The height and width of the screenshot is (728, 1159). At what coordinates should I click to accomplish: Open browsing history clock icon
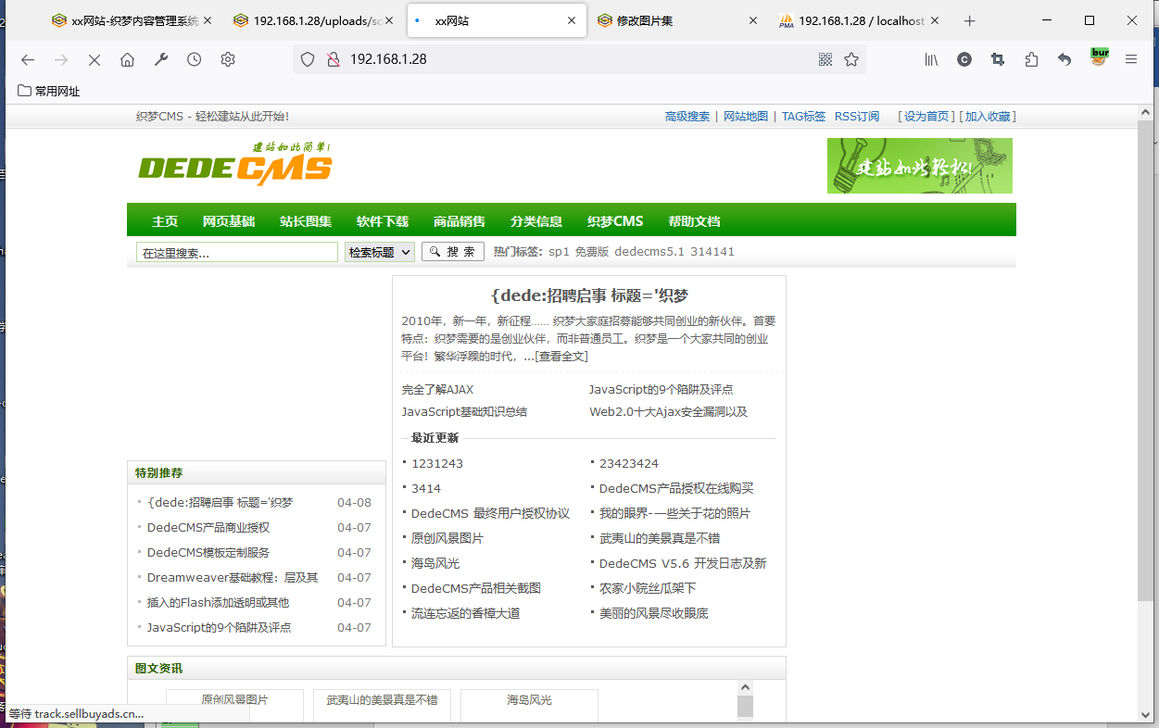point(194,59)
